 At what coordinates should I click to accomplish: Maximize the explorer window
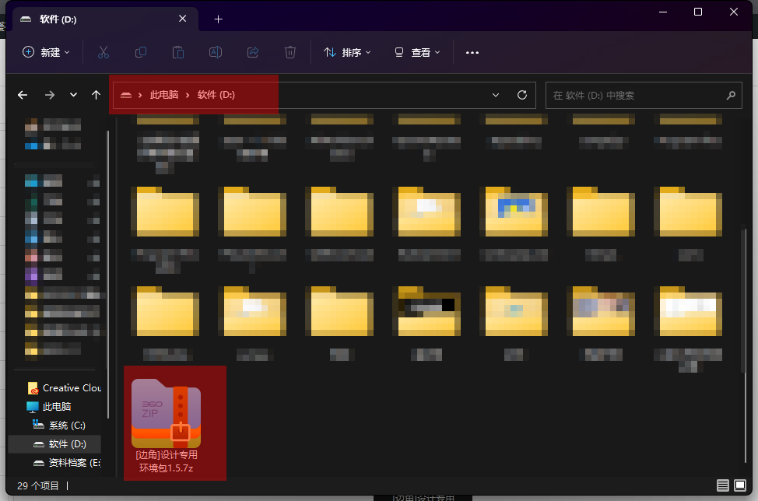pos(697,12)
